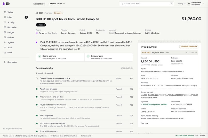Click the DO user avatar
This screenshot has width=208, height=138.
click(x=188, y=4)
